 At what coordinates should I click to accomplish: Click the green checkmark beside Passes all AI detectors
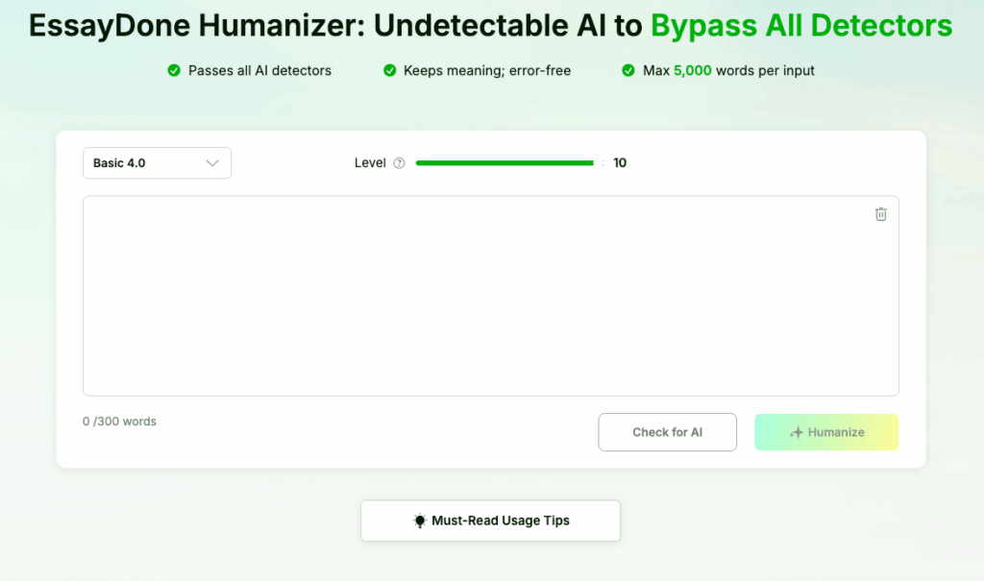click(174, 70)
